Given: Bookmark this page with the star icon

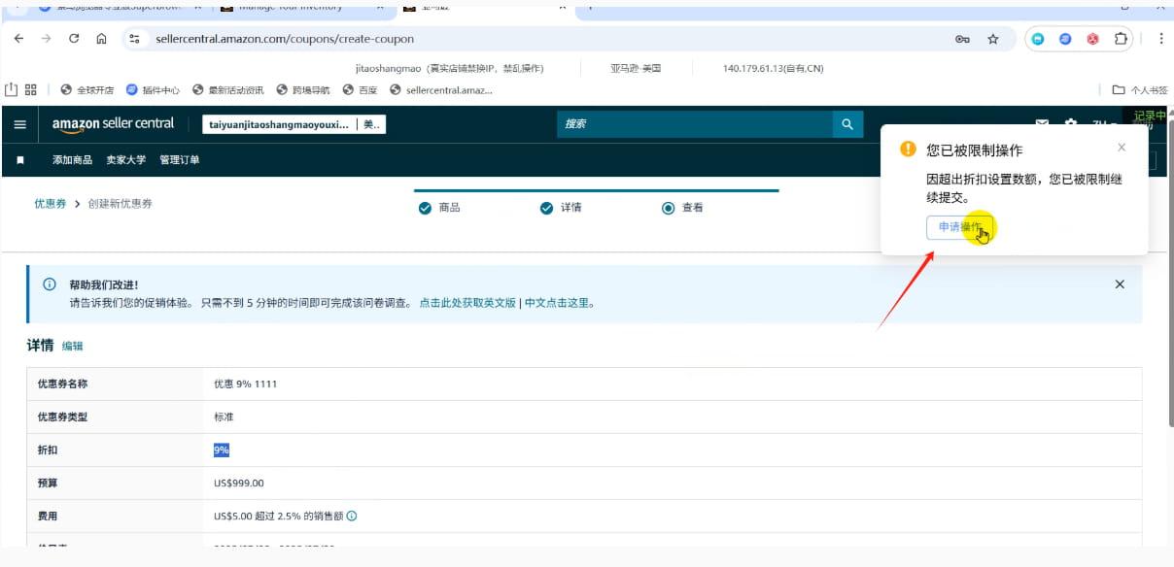Looking at the screenshot, I should pos(993,39).
